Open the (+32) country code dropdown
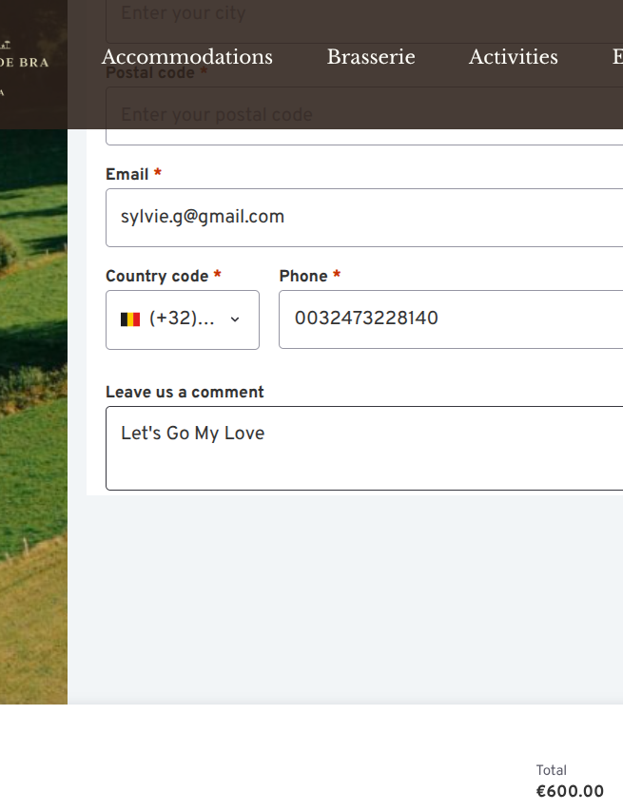This screenshot has height=811, width=623. 183,319
